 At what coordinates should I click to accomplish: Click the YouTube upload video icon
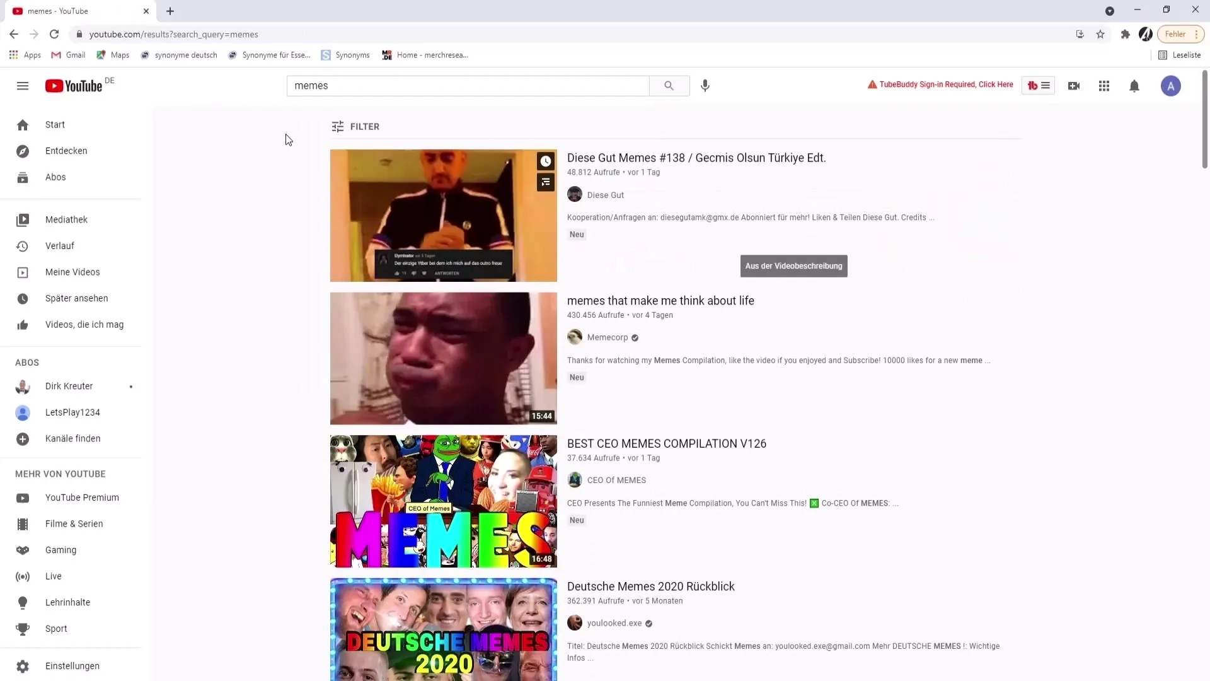tap(1073, 85)
